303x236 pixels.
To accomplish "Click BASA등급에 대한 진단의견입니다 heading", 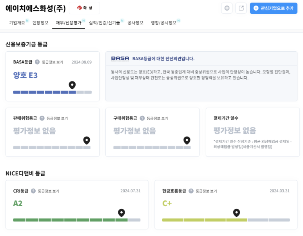I will tap(163, 59).
